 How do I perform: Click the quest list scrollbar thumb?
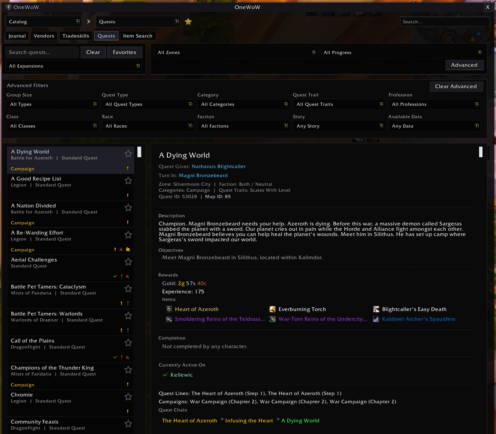[139, 152]
